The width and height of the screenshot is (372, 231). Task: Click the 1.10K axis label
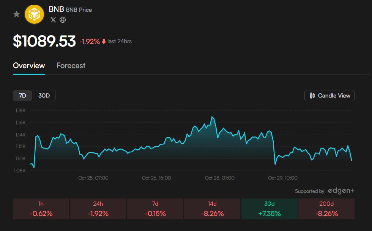pos(20,158)
